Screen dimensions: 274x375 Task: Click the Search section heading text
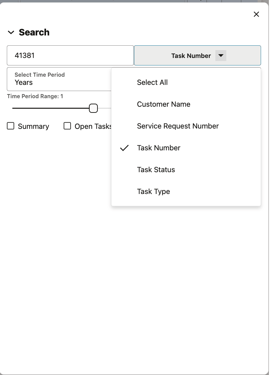(34, 32)
